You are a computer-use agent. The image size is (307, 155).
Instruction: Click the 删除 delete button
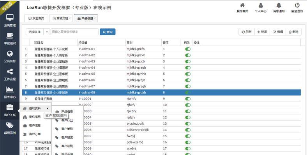click(293, 32)
